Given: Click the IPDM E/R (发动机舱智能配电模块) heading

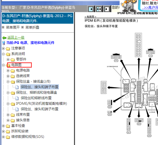Looking at the screenshot, I should [111, 21].
